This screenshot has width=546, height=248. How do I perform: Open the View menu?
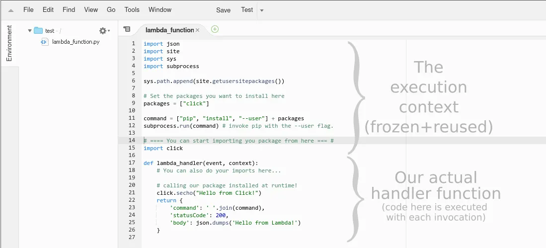[91, 9]
